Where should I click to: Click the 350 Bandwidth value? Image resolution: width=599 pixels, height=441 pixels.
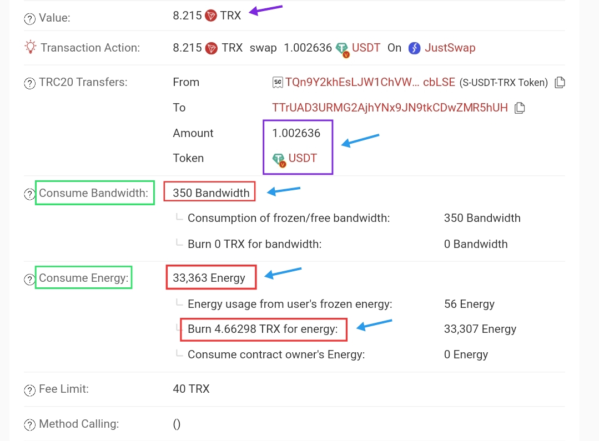211,193
